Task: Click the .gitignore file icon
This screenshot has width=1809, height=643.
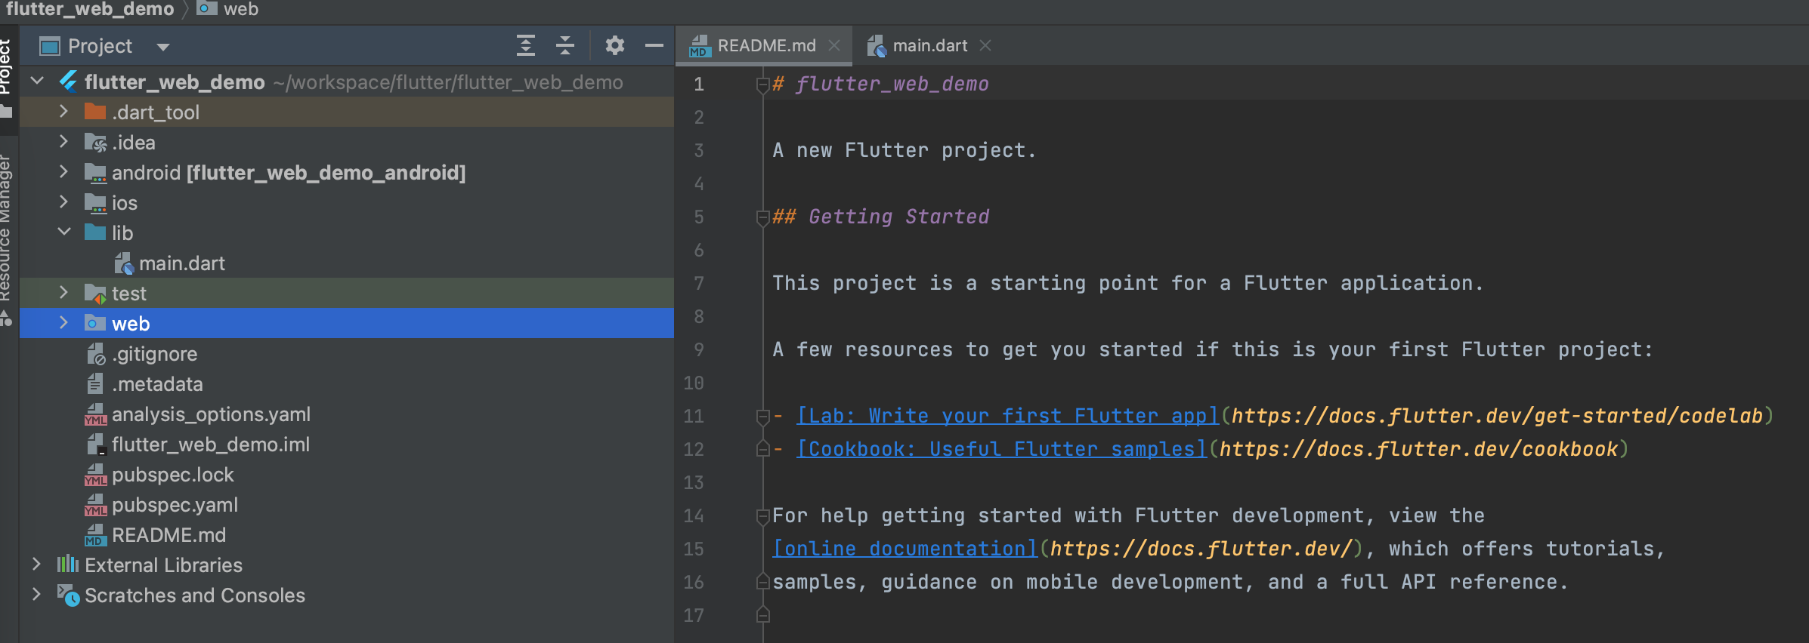Action: coord(96,354)
